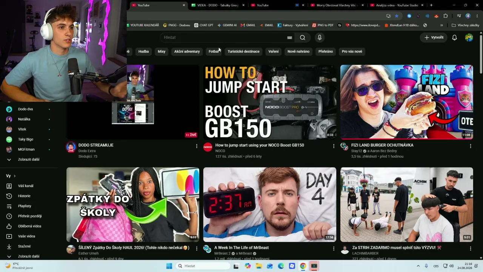The image size is (483, 272).
Task: Open the Windows Start menu
Action: tap(169, 266)
